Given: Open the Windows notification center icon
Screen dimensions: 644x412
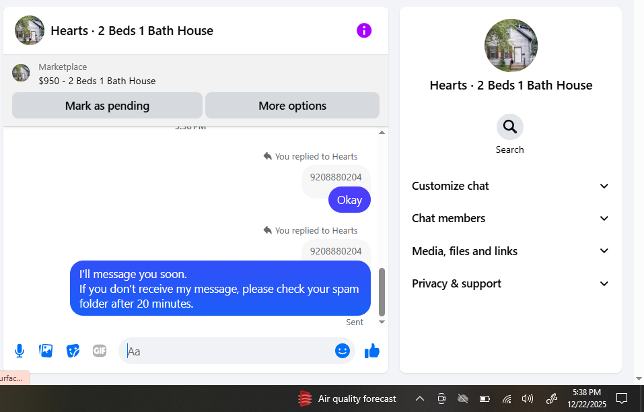Looking at the screenshot, I should [622, 399].
